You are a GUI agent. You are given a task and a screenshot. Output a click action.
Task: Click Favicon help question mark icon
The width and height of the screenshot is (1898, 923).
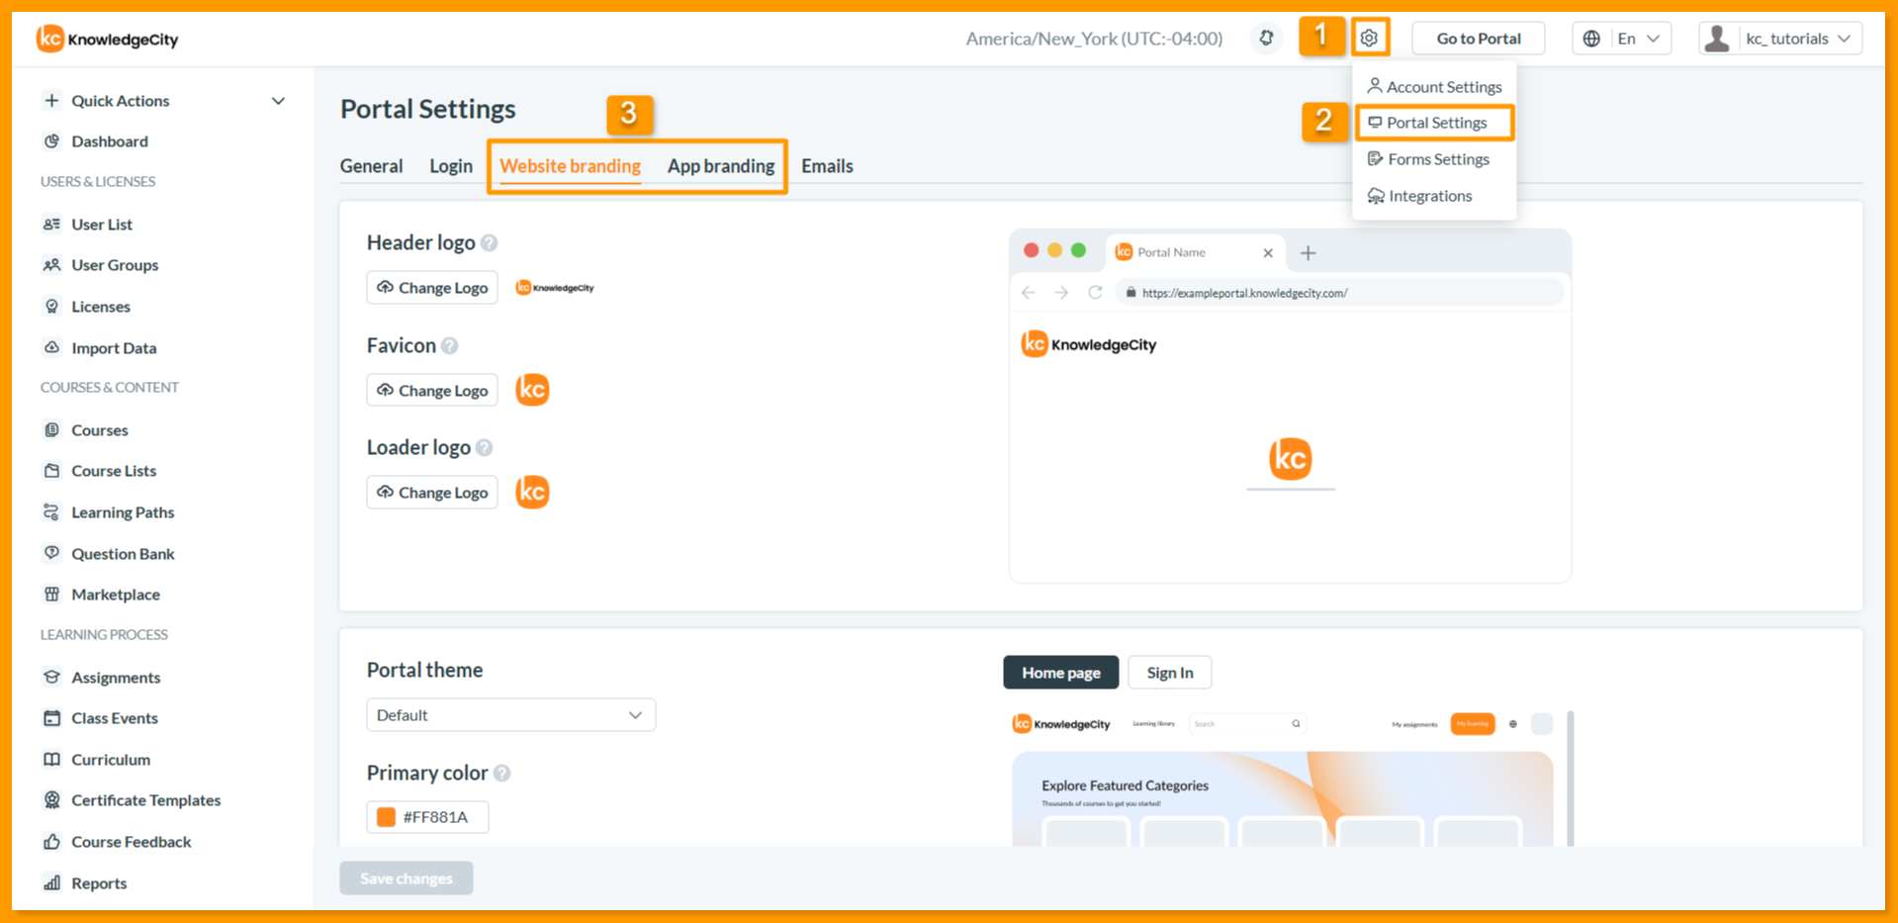(x=450, y=346)
